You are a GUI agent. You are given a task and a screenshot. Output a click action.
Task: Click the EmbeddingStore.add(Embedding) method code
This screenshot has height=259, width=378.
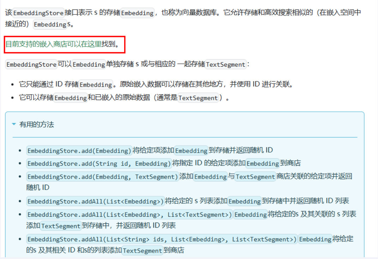pos(79,150)
